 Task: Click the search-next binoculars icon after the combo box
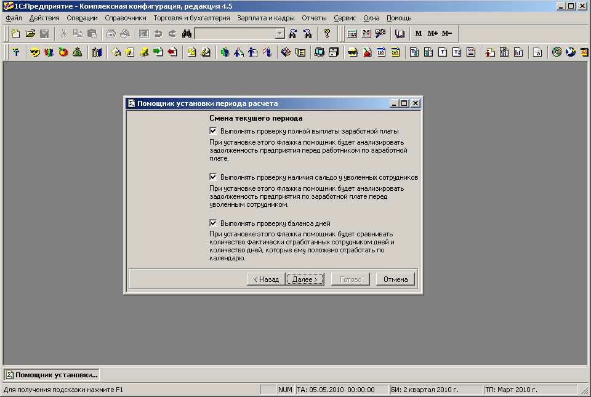click(x=293, y=33)
